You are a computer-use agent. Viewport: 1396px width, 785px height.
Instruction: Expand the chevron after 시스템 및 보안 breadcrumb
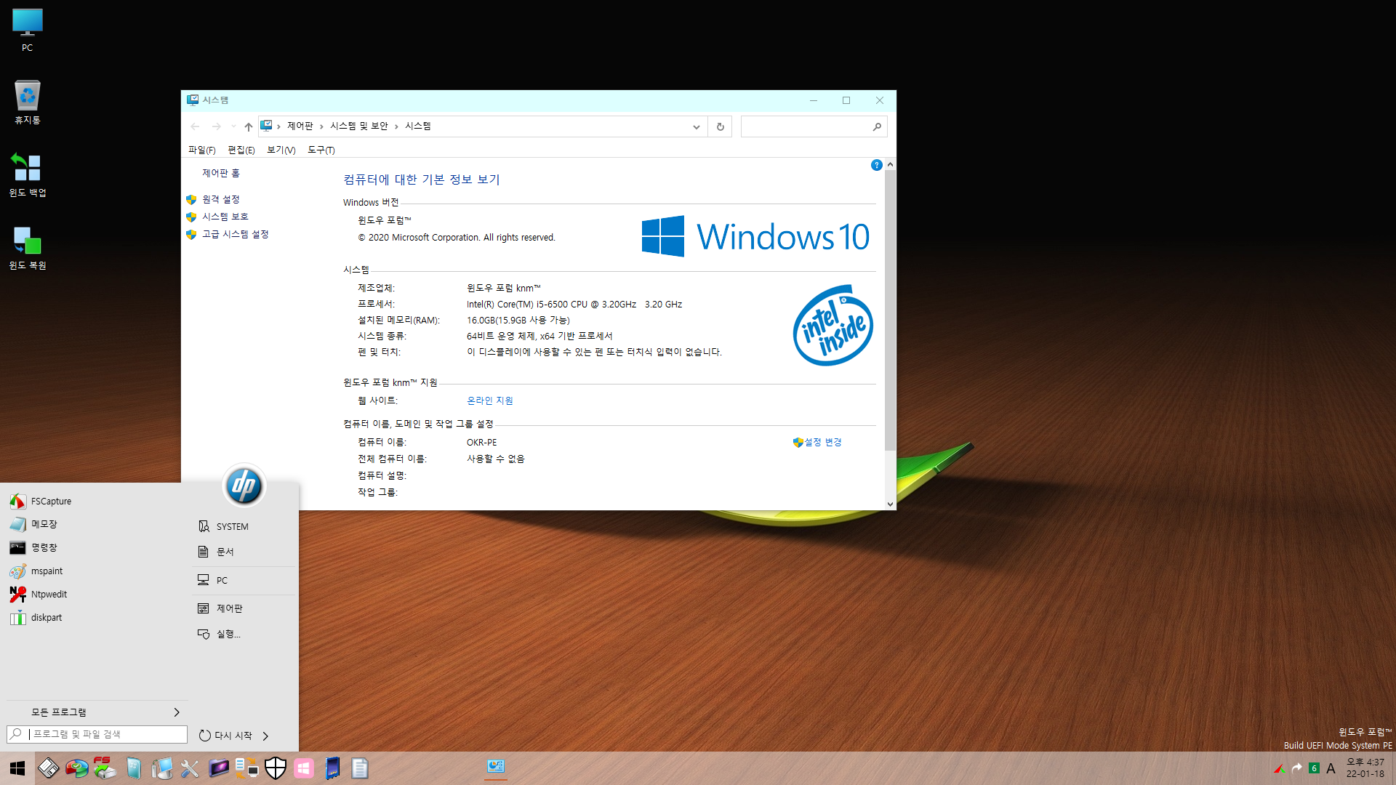coord(396,126)
